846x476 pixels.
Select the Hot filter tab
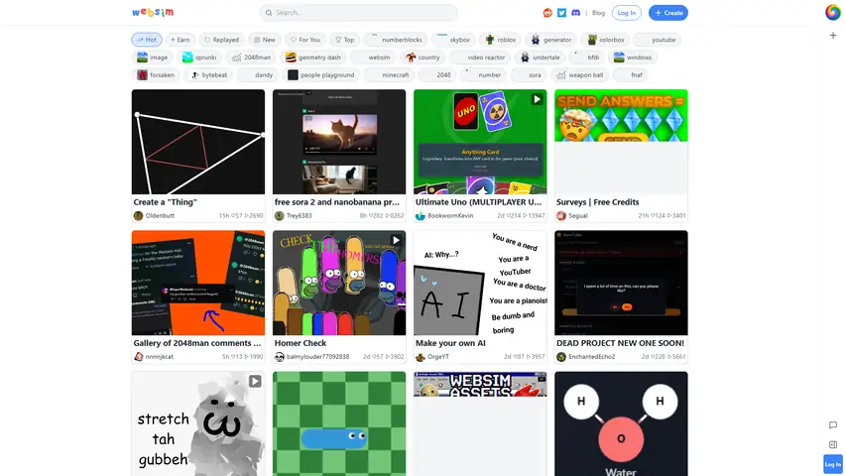coord(147,40)
